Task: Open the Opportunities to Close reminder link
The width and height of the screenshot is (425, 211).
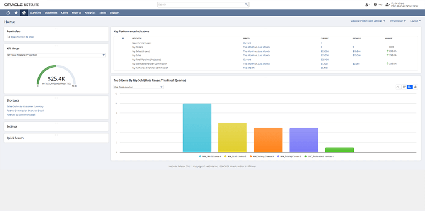Action: pos(22,37)
